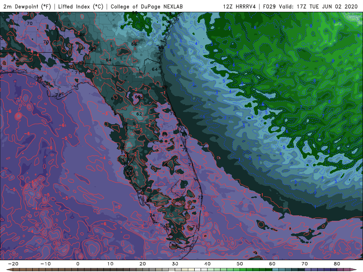Image resolution: width=363 pixels, height=272 pixels.
Task: Click the bright green swatch below 50
Action: 243,270
